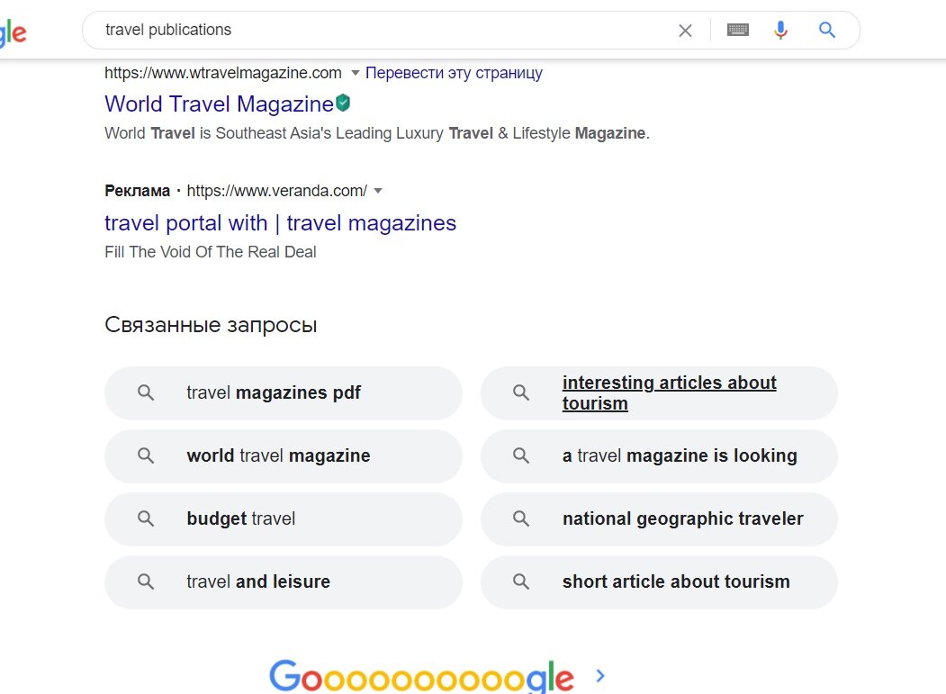Search related query 'a travel magazine is looking'
The height and width of the screenshot is (694, 946).
point(659,455)
